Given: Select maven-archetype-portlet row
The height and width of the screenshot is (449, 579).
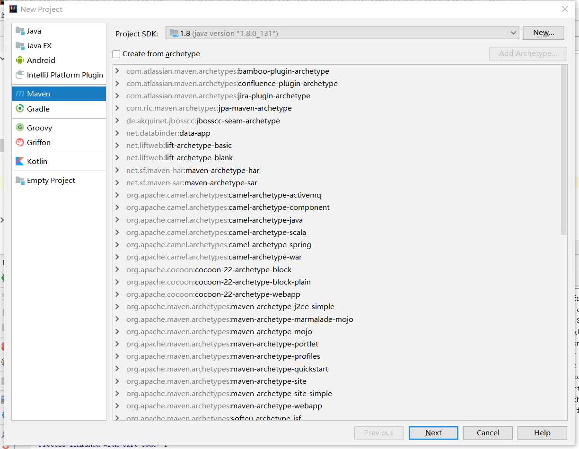Looking at the screenshot, I should coord(337,344).
